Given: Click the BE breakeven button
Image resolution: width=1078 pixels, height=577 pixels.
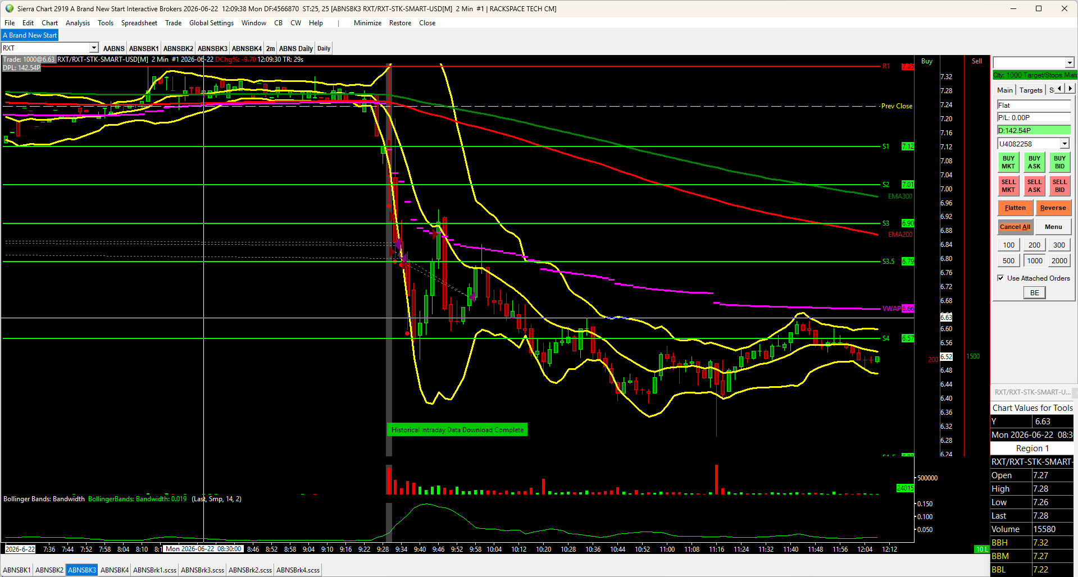Looking at the screenshot, I should point(1034,292).
